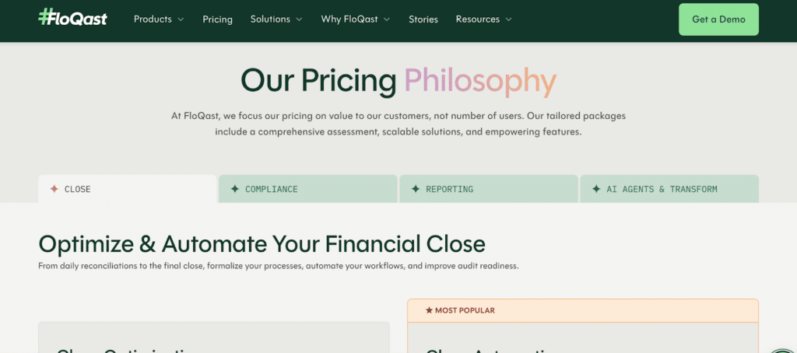Go to the Stories page
797x353 pixels.
[423, 19]
